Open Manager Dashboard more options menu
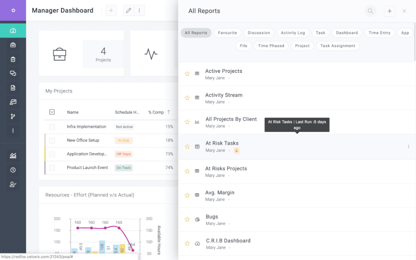The image size is (416, 260). click(x=139, y=11)
